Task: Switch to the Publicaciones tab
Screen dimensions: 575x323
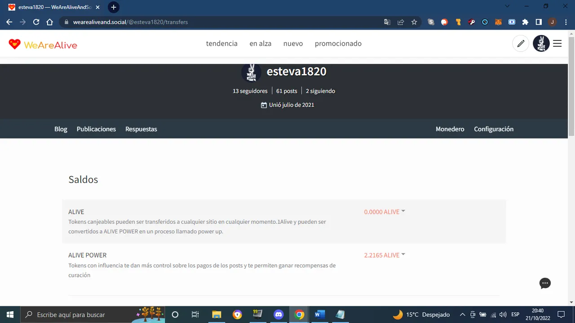Action: (x=96, y=129)
